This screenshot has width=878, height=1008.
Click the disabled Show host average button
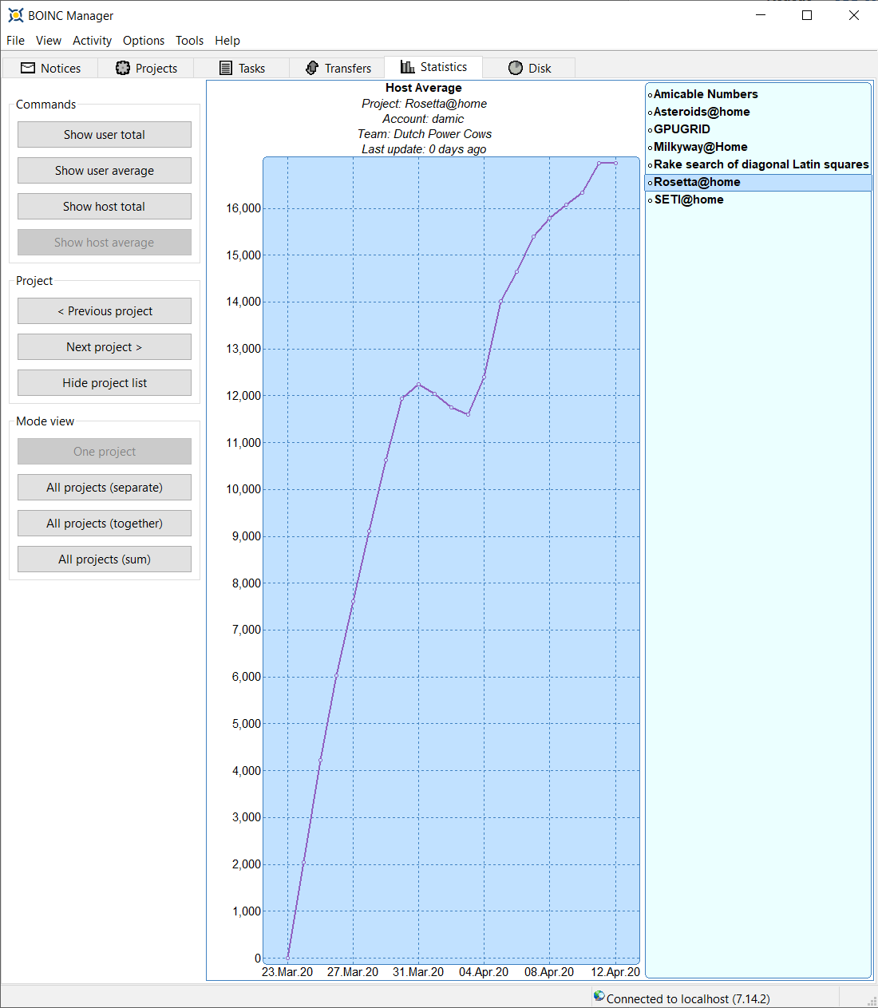[105, 243]
